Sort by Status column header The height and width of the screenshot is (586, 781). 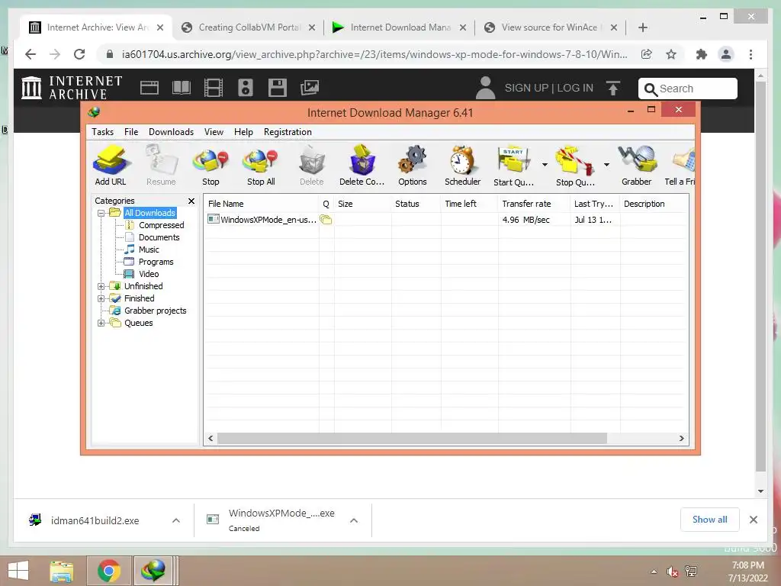click(x=416, y=204)
